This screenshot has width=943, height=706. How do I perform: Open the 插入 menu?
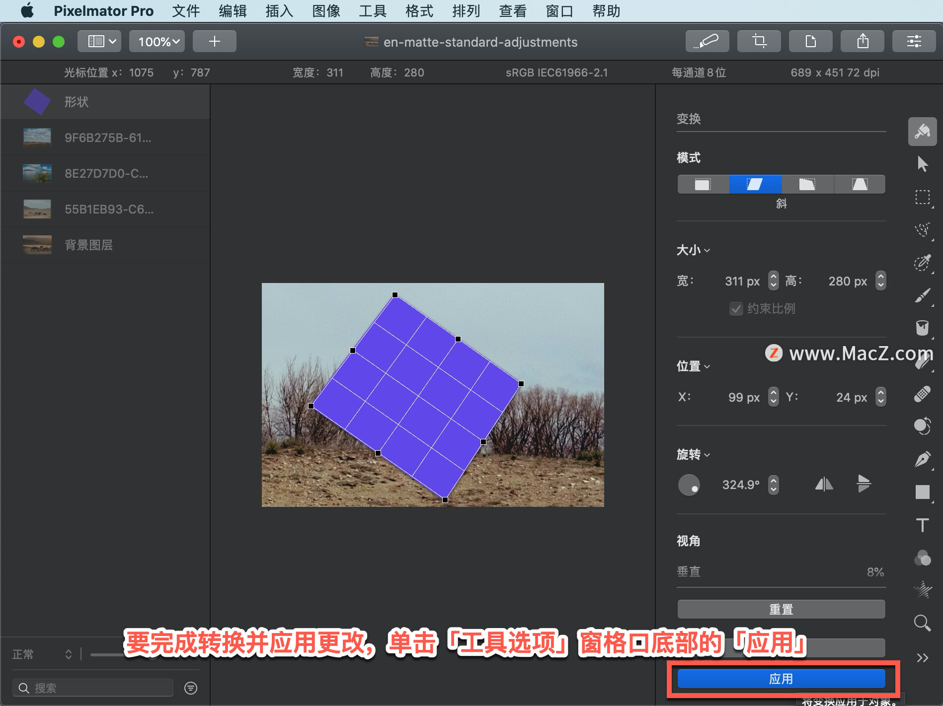279,11
